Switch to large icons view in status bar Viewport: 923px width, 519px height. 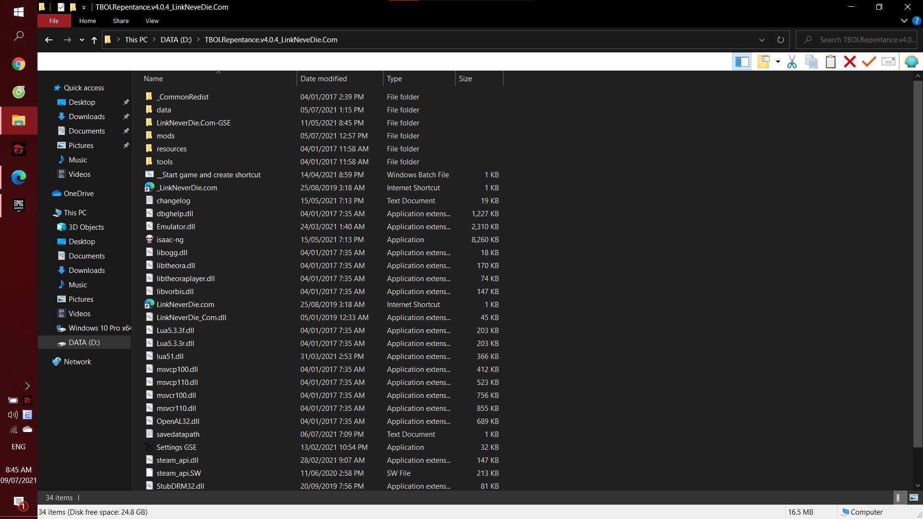coord(914,498)
